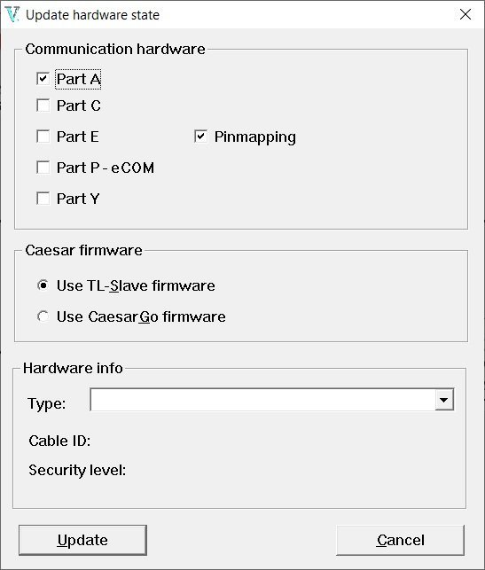Enable the Part Y checkbox

coord(43,199)
